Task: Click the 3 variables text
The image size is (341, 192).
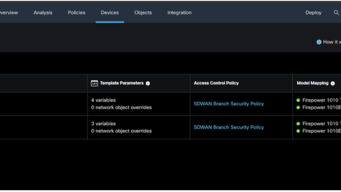Action: click(x=103, y=123)
